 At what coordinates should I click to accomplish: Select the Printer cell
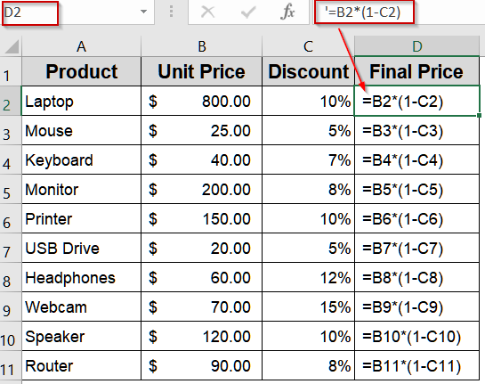81,218
